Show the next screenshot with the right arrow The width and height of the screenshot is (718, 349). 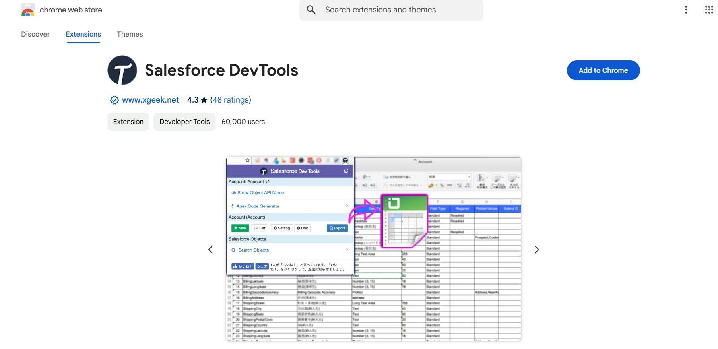point(537,250)
